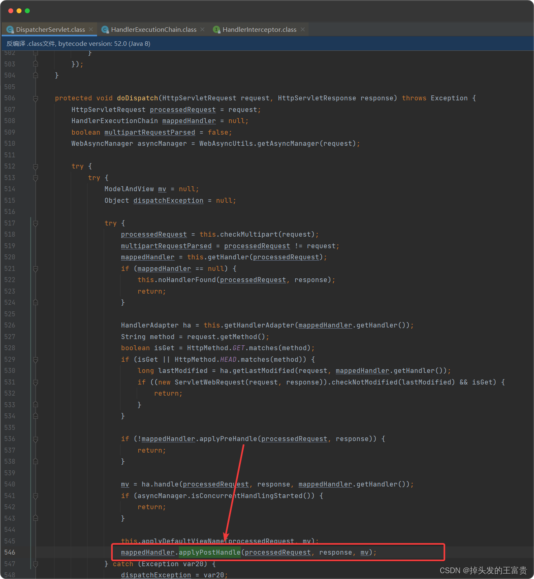Click the fold end marker at line 504
Viewport: 534px width, 579px height.
pyautogui.click(x=36, y=76)
